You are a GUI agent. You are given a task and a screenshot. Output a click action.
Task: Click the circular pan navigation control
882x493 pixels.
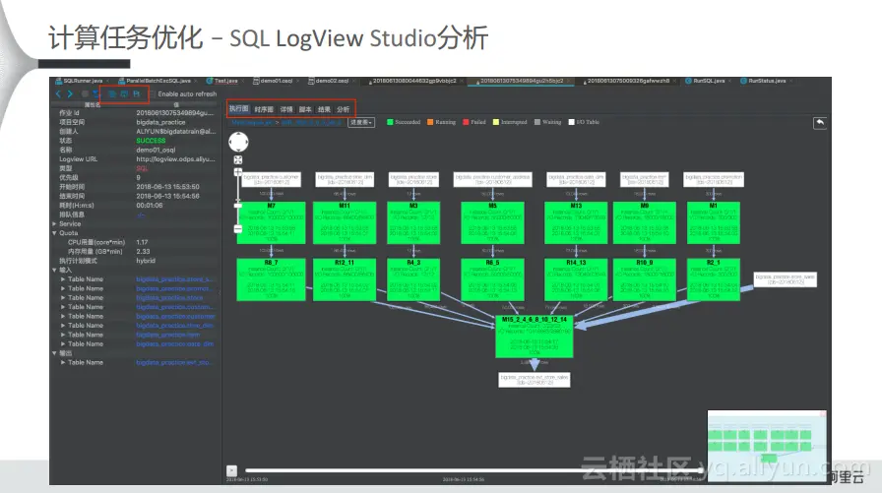click(238, 142)
